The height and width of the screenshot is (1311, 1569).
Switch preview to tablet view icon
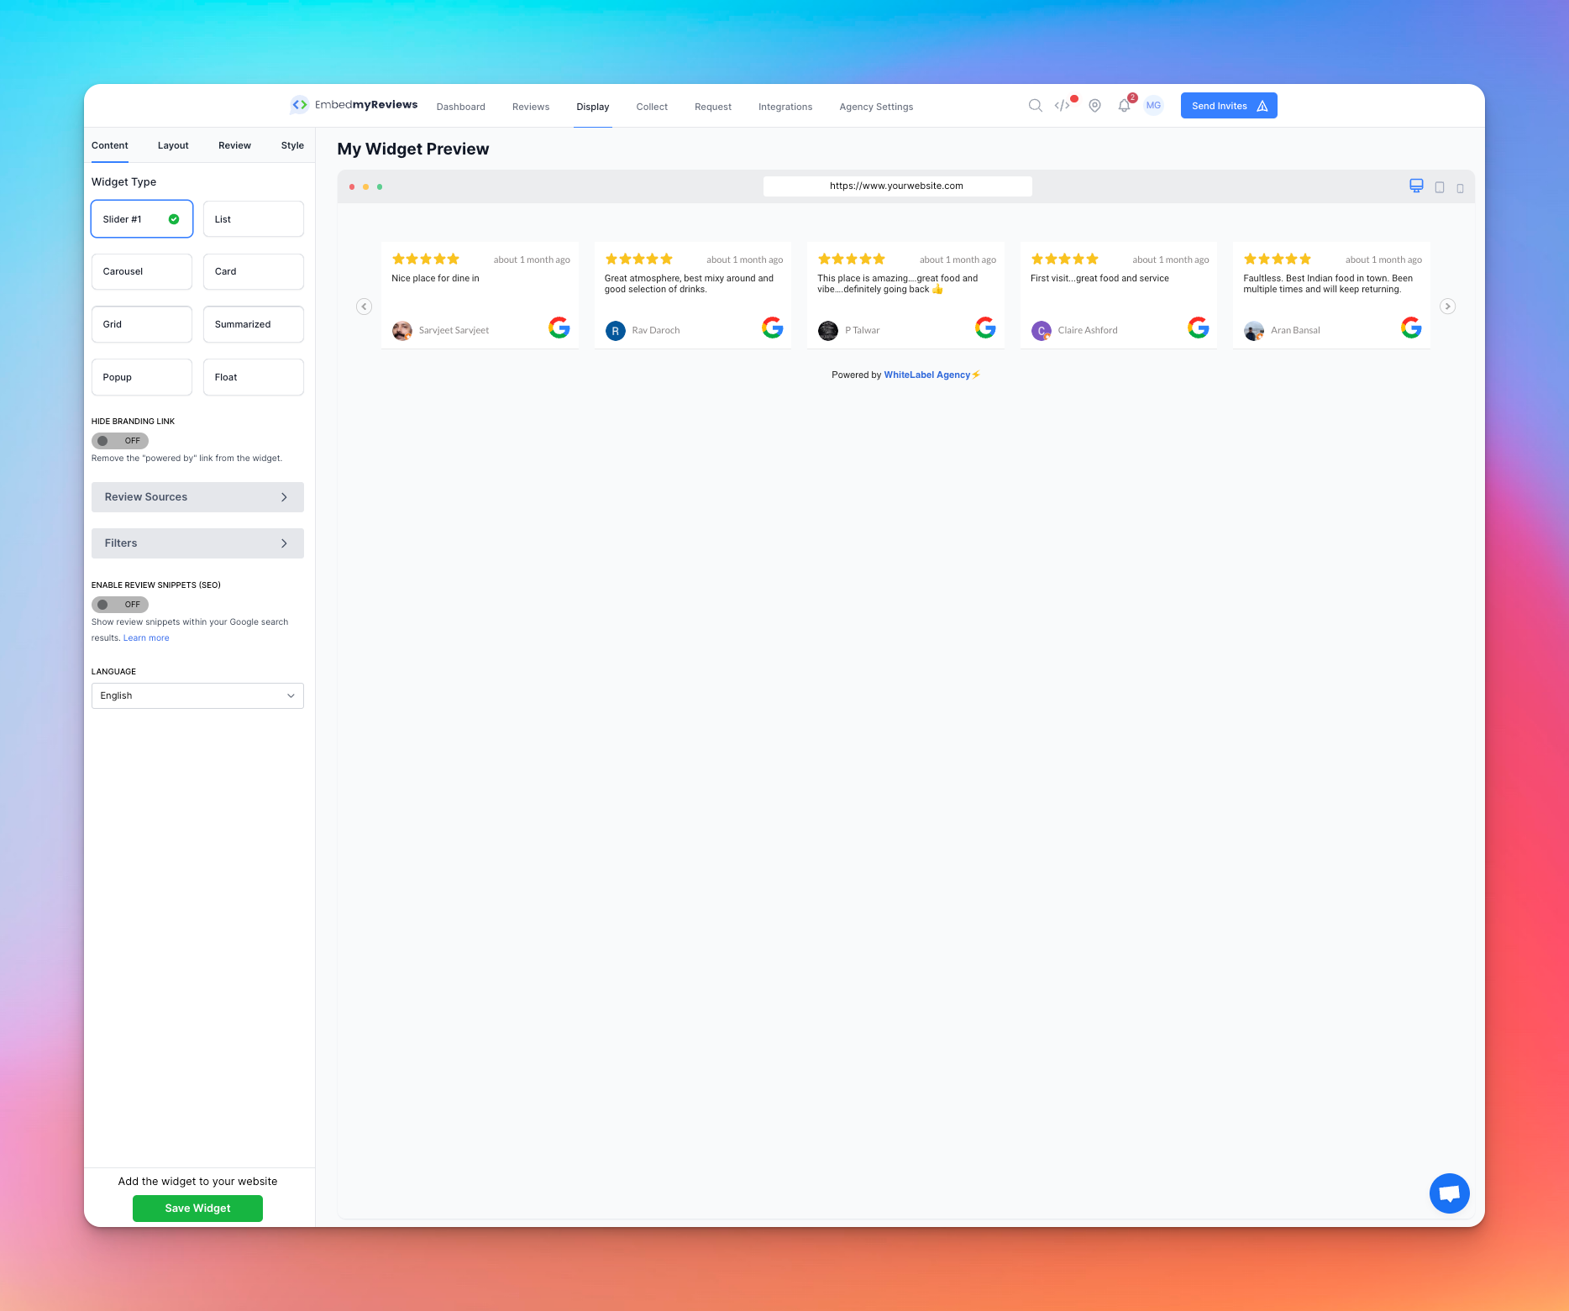pyautogui.click(x=1440, y=187)
